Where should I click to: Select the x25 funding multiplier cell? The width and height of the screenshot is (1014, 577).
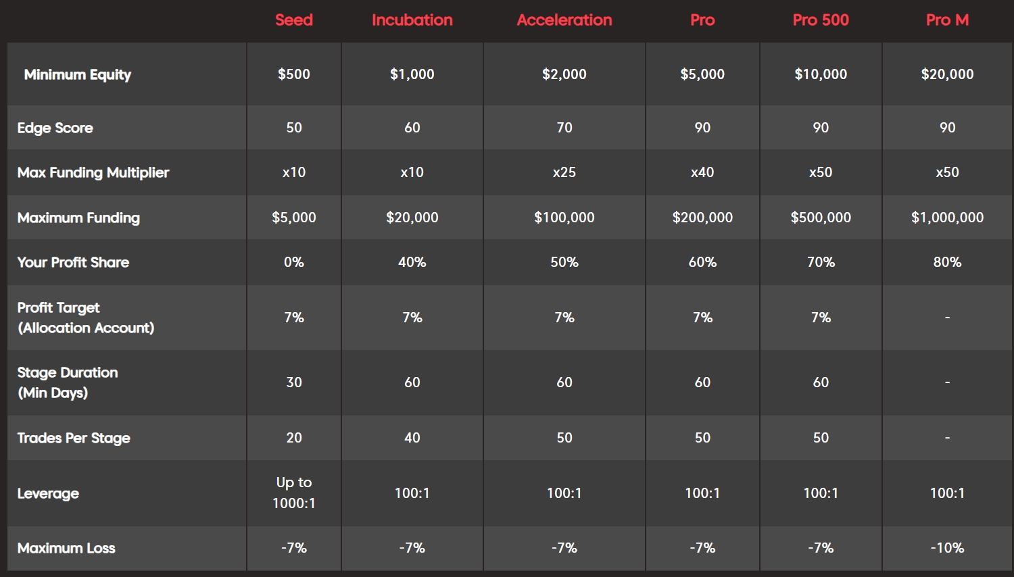coord(564,172)
